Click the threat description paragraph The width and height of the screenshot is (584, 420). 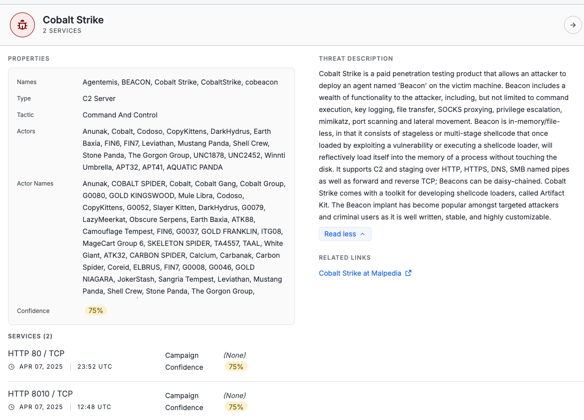pyautogui.click(x=444, y=145)
